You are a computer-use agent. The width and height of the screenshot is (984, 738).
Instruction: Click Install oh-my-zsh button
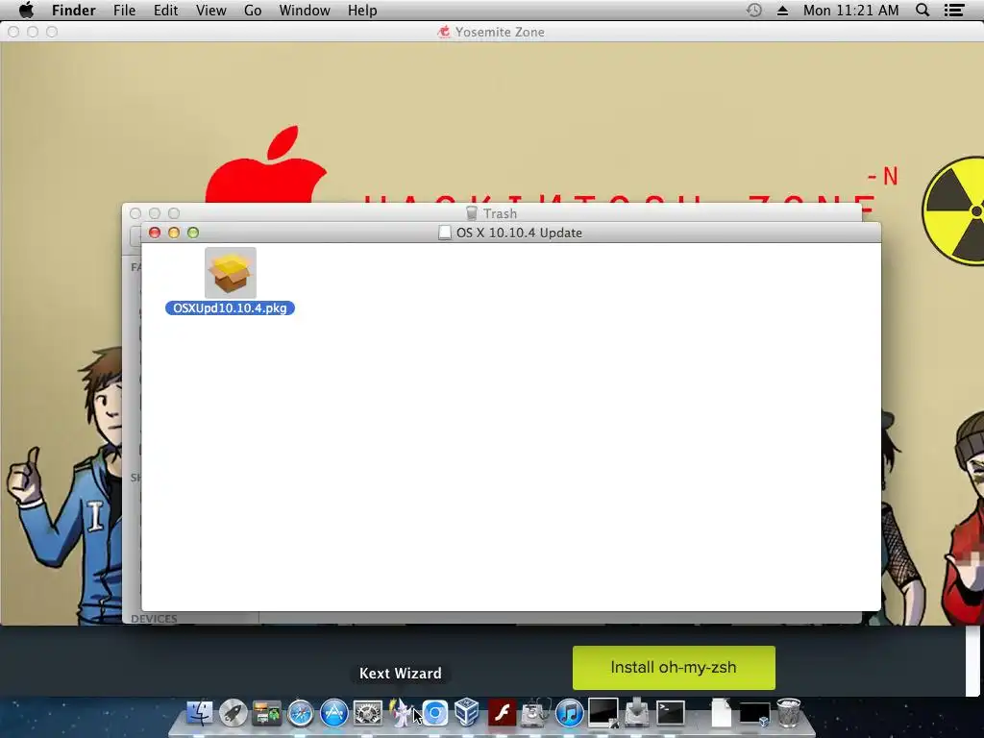[x=674, y=668]
